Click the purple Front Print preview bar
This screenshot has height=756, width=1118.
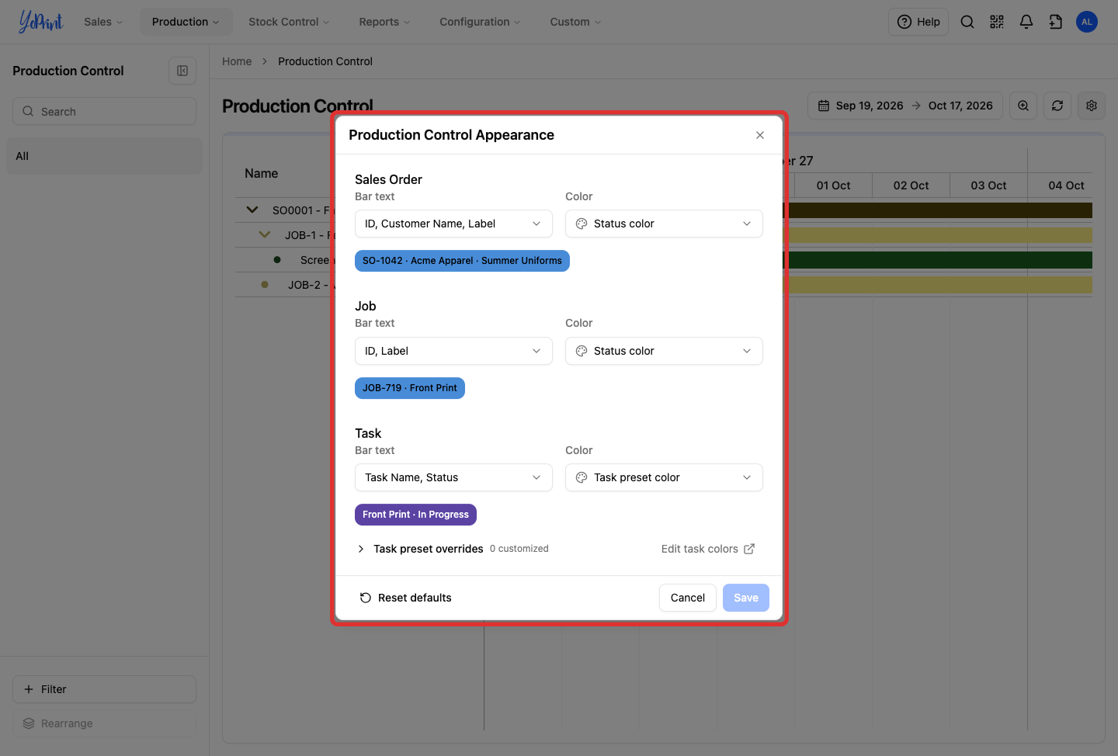tap(415, 515)
